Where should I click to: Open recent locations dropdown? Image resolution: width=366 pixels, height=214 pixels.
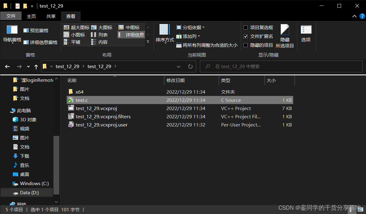(28, 67)
